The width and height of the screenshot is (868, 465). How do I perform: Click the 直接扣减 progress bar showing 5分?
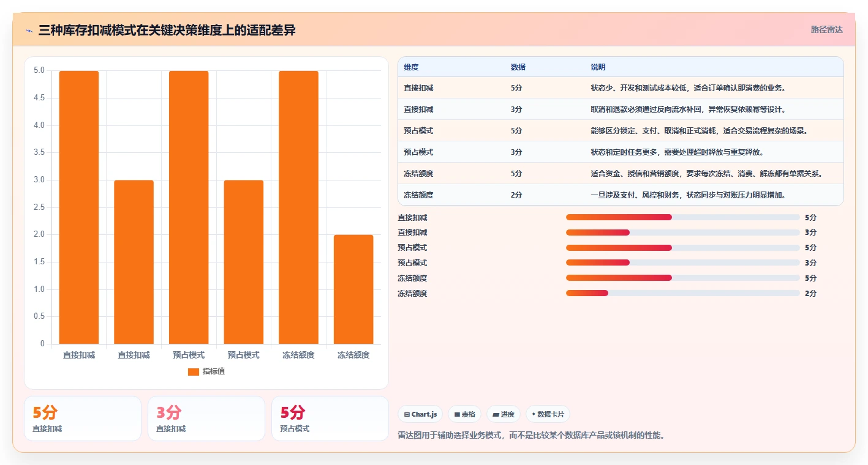683,217
